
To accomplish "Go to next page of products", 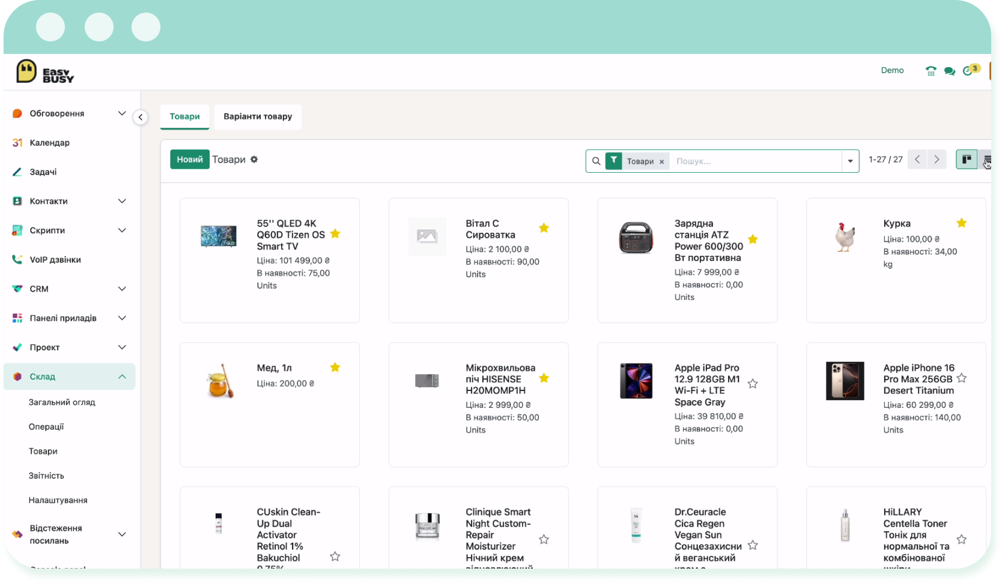I will pyautogui.click(x=937, y=160).
